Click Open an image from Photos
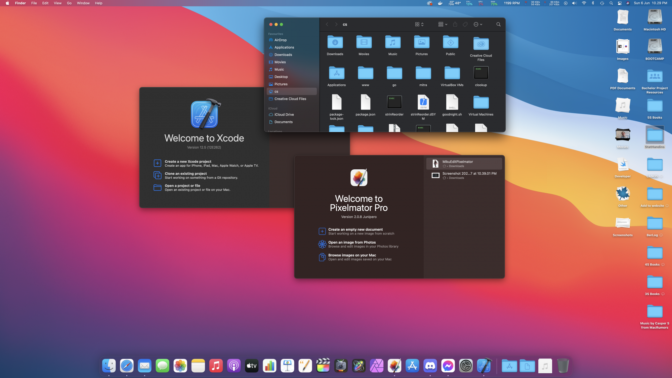This screenshot has width=672, height=378. point(358,244)
